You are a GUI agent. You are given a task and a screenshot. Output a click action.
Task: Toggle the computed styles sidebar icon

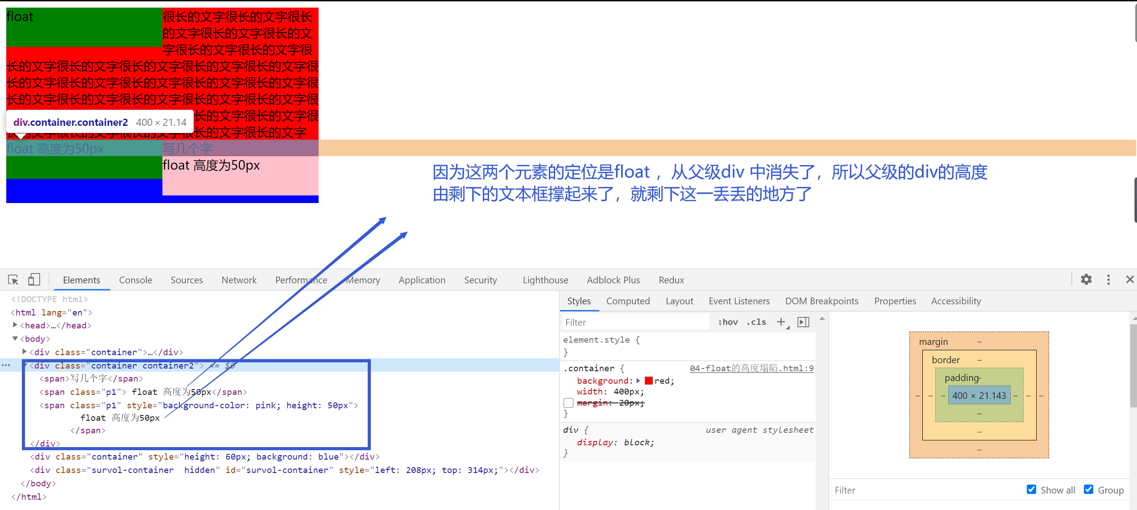[x=803, y=322]
